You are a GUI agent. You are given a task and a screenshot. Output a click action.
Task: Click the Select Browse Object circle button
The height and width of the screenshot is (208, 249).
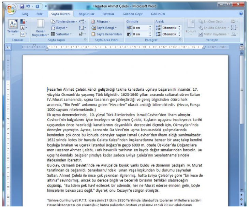tap(241, 199)
